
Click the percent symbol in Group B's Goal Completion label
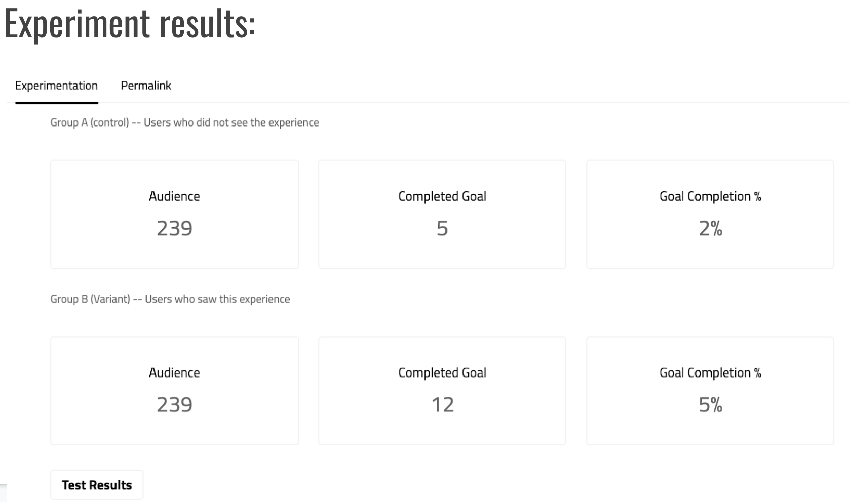point(758,373)
